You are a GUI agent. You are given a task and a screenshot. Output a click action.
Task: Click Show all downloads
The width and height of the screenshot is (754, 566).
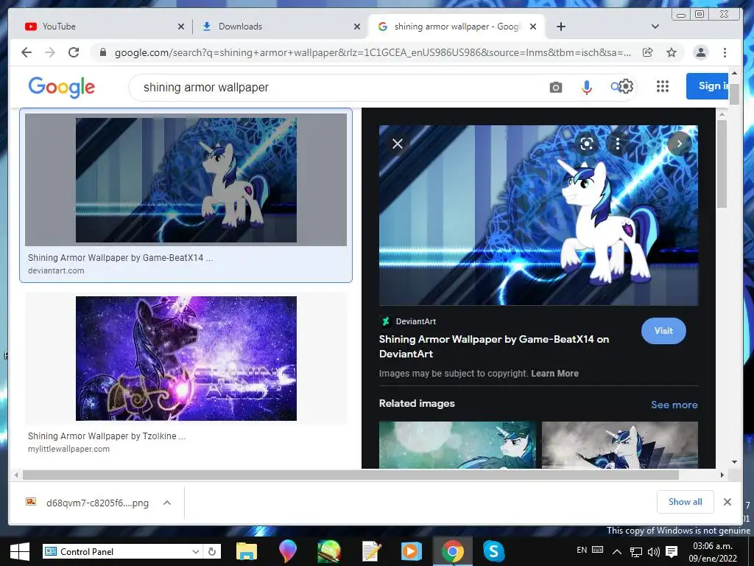click(x=685, y=502)
